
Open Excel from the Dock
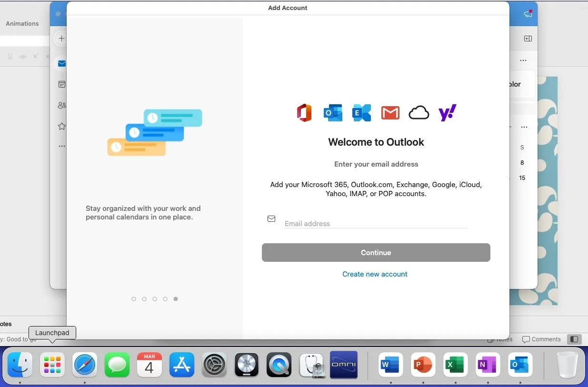point(456,365)
